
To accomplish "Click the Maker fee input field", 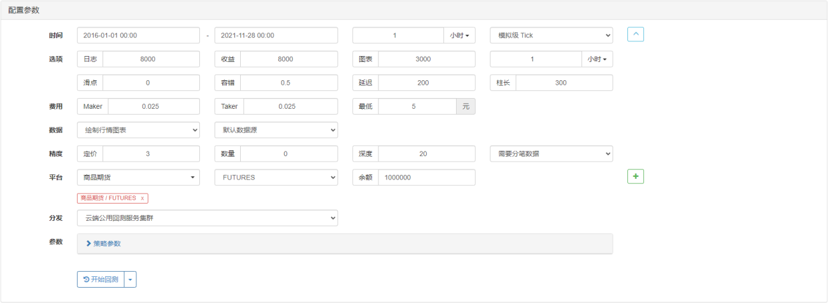I will coord(153,106).
